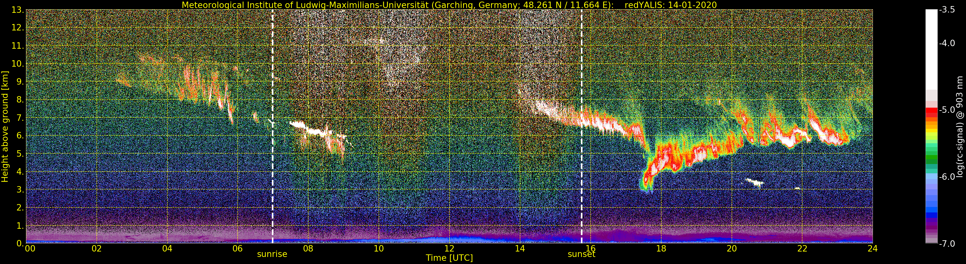The image size is (966, 264).
Task: Click the height axis tick label 5
Action: pyautogui.click(x=20, y=154)
